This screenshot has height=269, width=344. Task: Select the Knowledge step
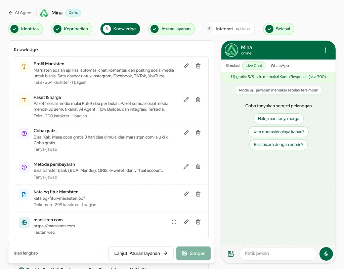click(120, 29)
